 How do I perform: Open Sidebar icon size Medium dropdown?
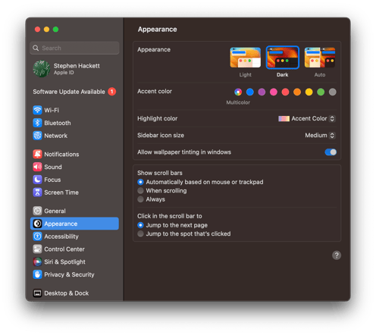click(320, 135)
